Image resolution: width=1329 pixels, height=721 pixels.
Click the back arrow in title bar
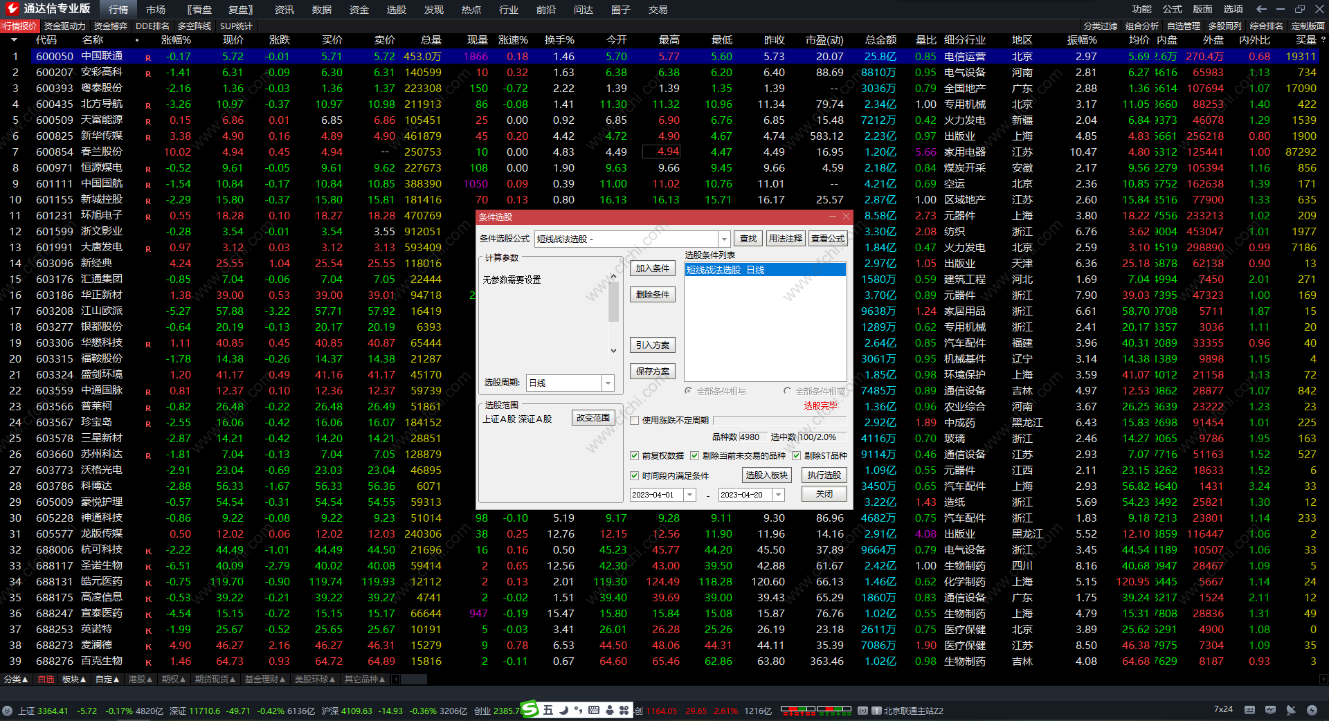tap(1261, 9)
